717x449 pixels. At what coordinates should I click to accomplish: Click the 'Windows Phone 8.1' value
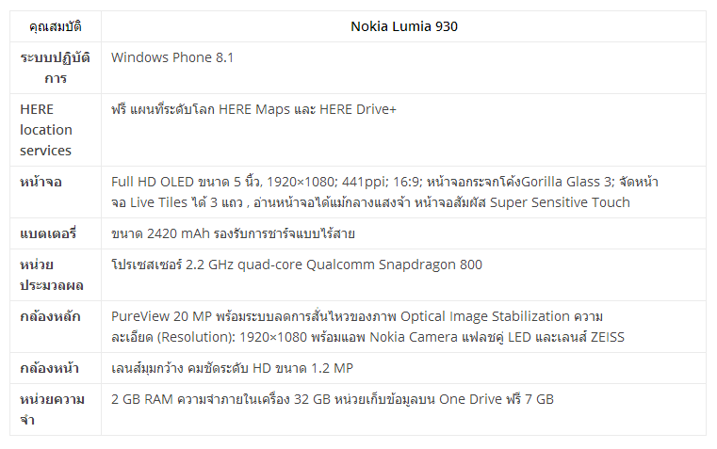click(x=172, y=57)
